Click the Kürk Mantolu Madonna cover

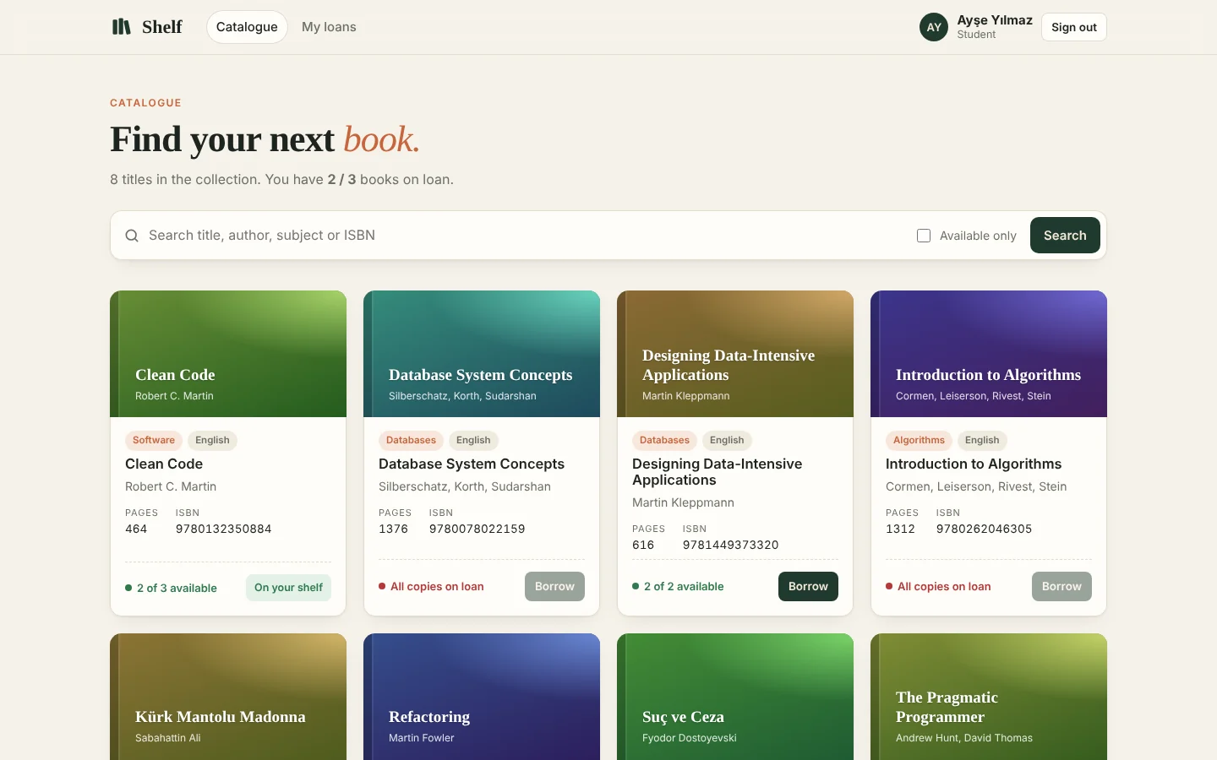pos(228,697)
